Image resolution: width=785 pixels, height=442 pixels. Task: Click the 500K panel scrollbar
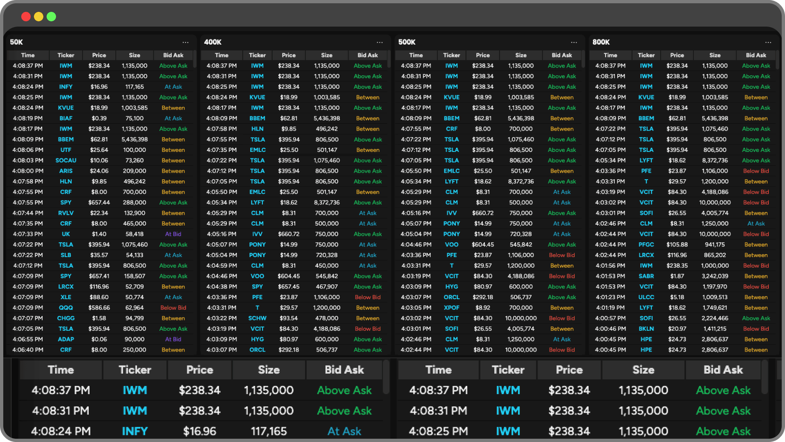583,59
